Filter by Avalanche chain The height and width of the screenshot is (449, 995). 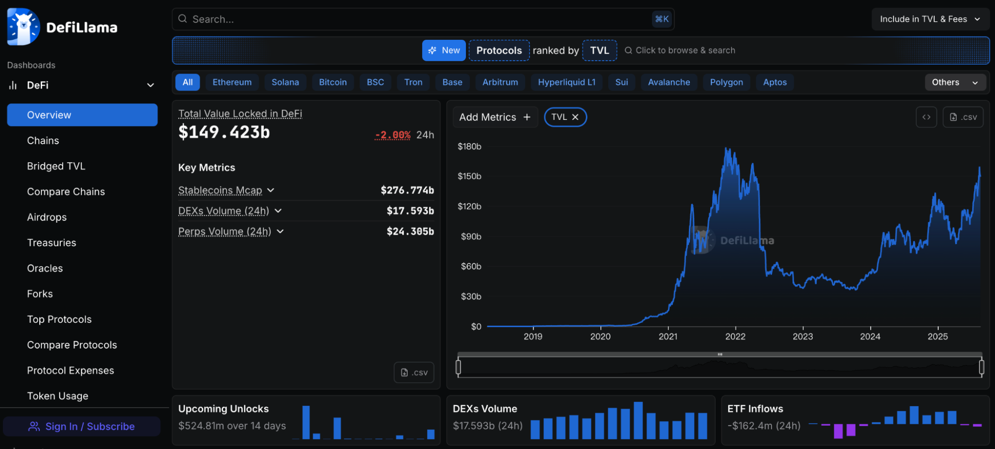[669, 83]
